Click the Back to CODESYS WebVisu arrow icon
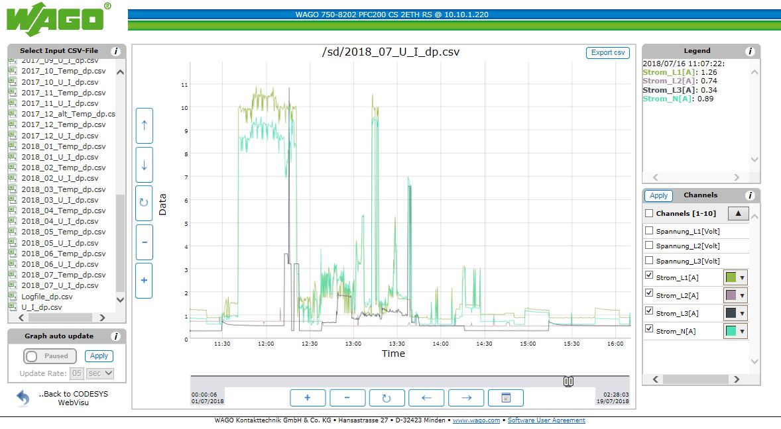Screen dimensions: 781x429 pos(23,398)
